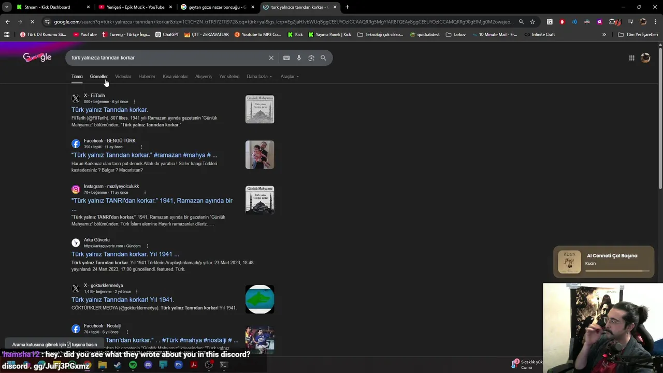The image size is (663, 373).
Task: Open the Google account avatar
Action: [x=645, y=58]
